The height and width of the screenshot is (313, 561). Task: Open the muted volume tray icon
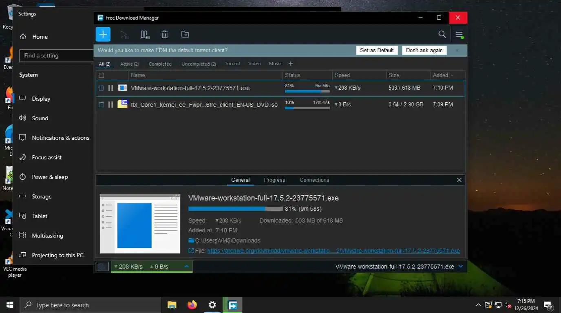pyautogui.click(x=508, y=305)
